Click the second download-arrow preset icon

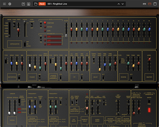tap(29, 4)
